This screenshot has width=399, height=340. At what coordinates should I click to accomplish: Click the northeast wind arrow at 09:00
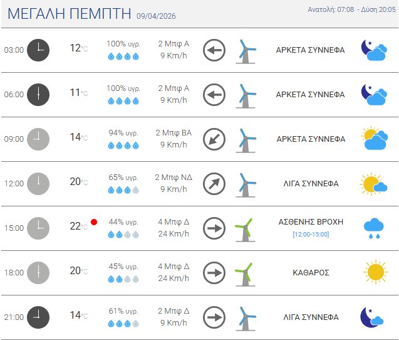point(214,139)
